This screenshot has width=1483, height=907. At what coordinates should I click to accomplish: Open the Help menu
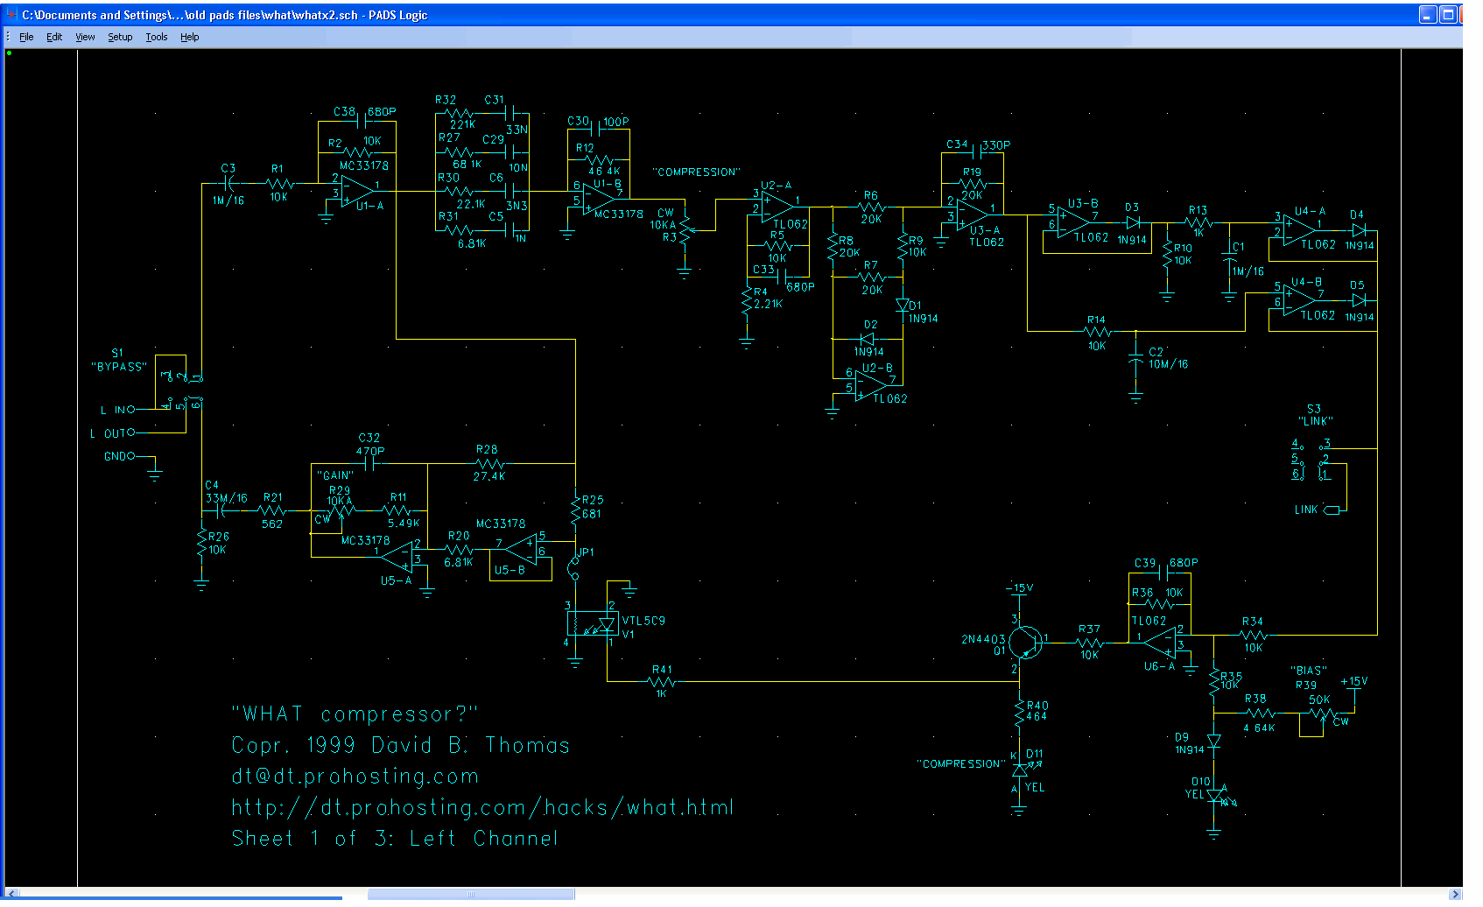[x=189, y=37]
